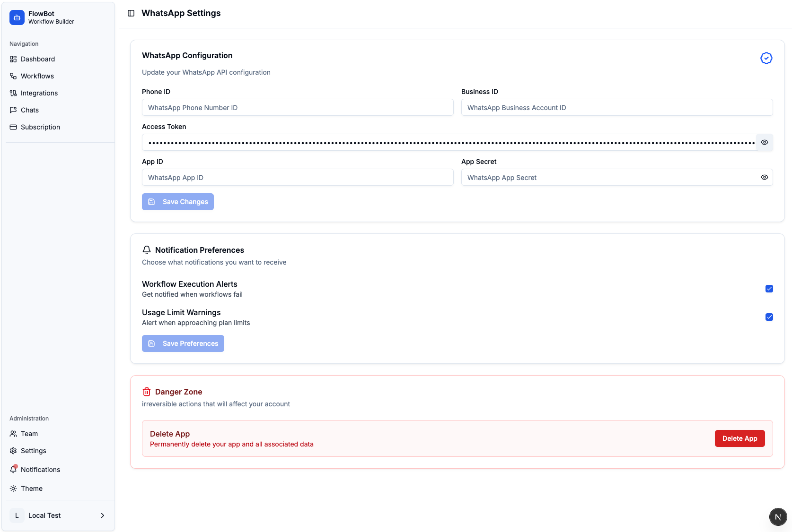Toggle the sidebar panel icon
The width and height of the screenshot is (792, 532).
point(131,13)
